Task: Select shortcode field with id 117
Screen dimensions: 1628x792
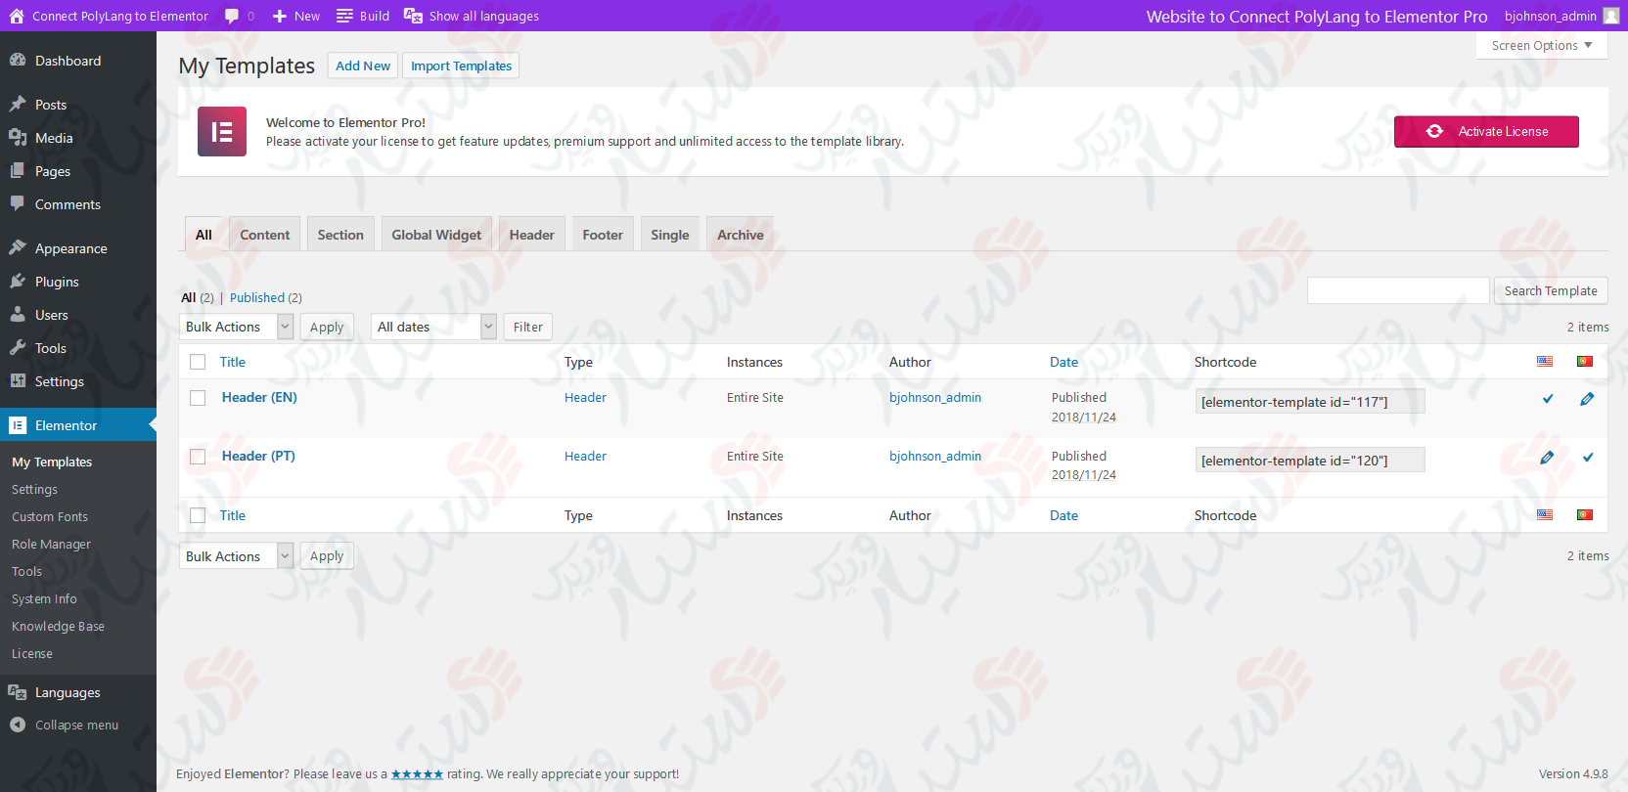Action: 1310,402
